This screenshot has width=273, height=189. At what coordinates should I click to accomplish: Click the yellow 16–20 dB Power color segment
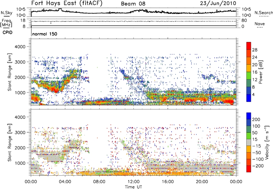click(x=249, y=68)
